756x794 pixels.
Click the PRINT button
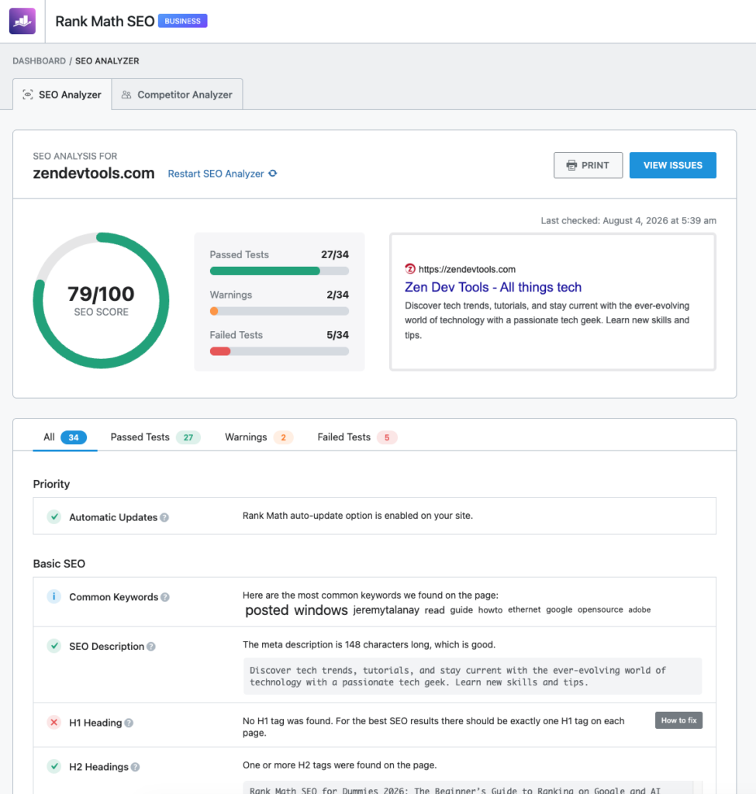588,165
